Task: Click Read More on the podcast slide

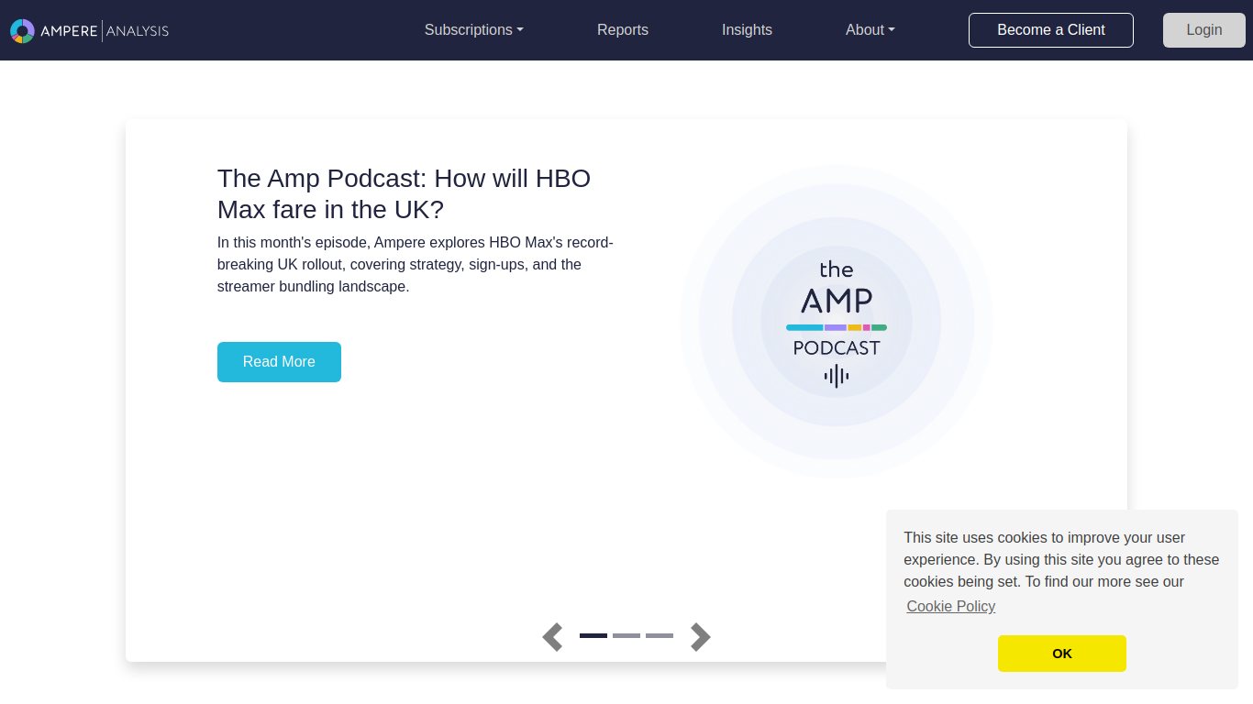Action: [x=279, y=362]
